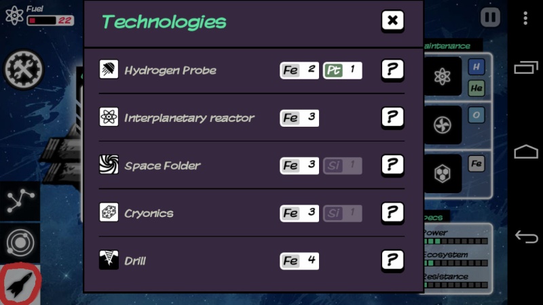The image size is (543, 305).
Task: Show help for the Drill technology
Action: 392,261
